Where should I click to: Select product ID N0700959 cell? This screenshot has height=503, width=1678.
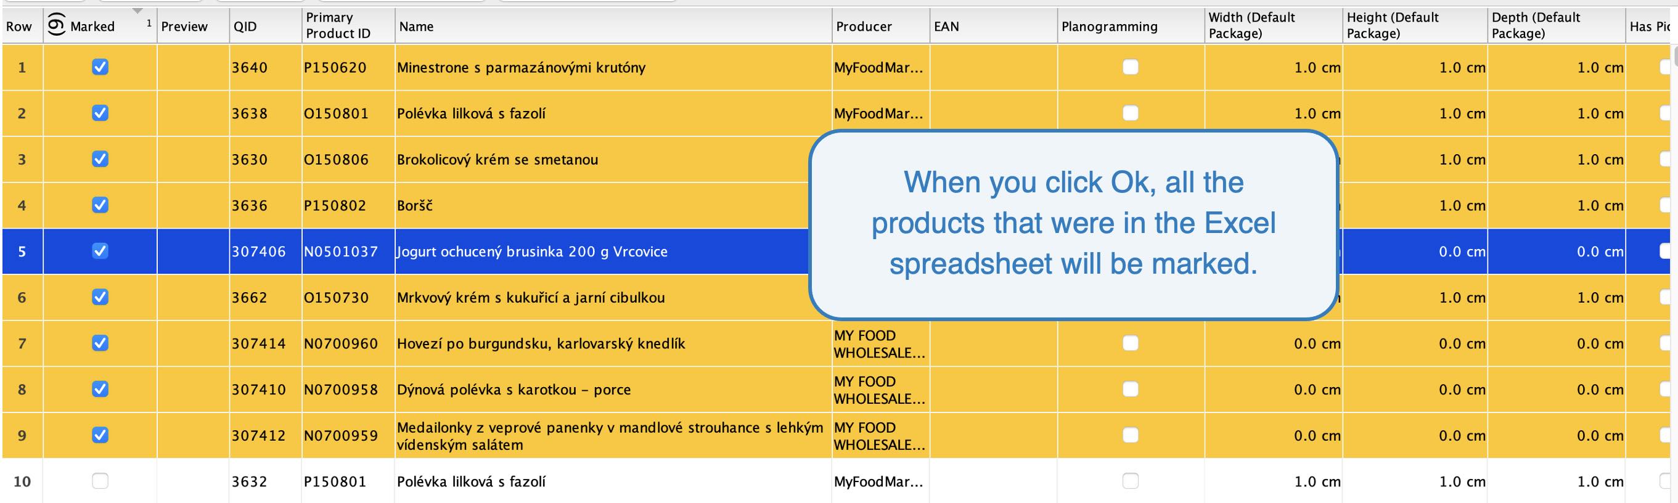coord(348,435)
